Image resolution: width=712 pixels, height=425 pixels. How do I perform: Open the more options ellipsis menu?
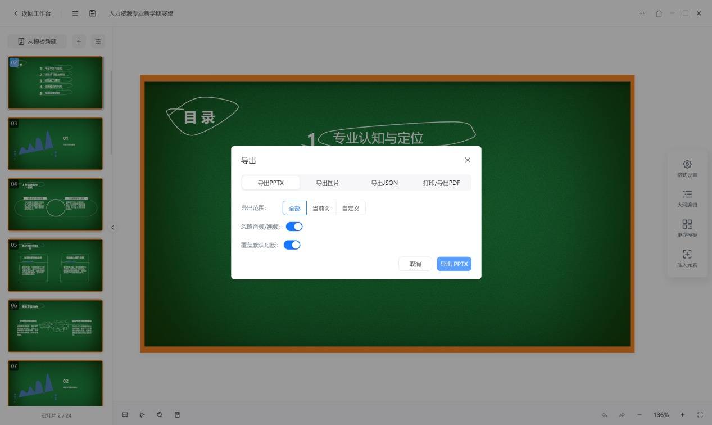coord(642,13)
